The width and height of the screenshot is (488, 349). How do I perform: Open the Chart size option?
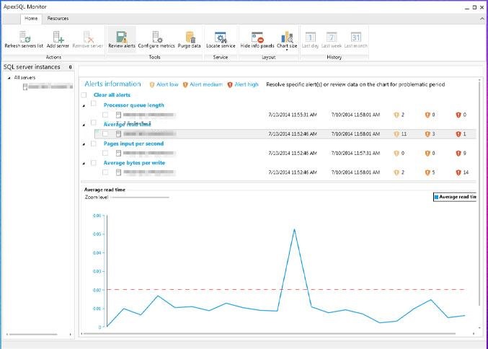point(287,40)
